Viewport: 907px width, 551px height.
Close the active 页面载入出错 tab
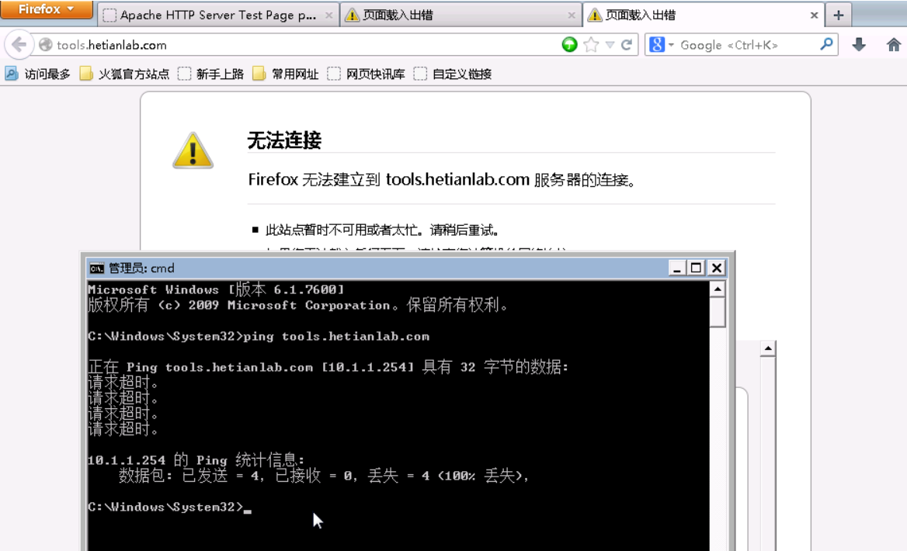[814, 16]
